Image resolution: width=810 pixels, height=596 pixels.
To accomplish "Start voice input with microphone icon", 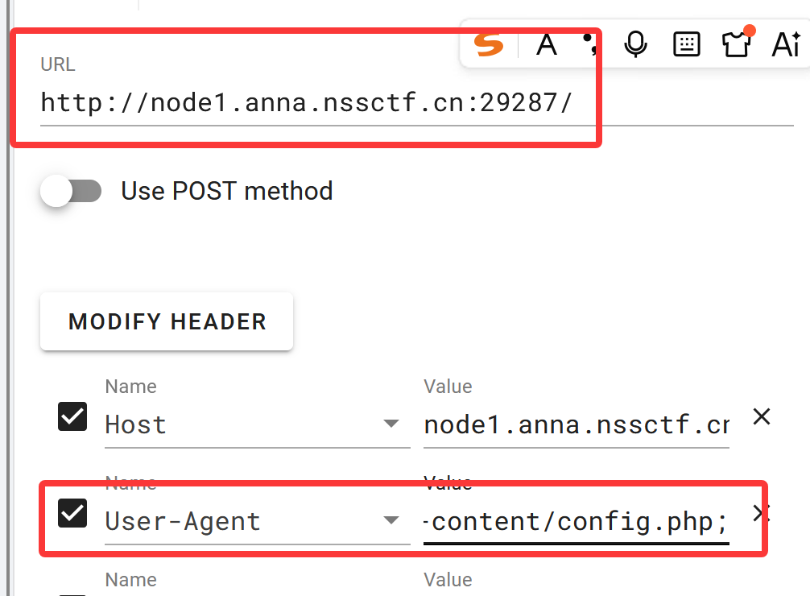I will tap(636, 45).
